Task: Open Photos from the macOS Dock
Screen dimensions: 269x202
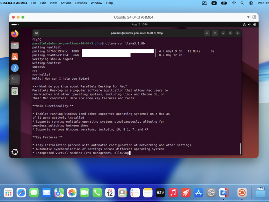Action: pos(72,193)
